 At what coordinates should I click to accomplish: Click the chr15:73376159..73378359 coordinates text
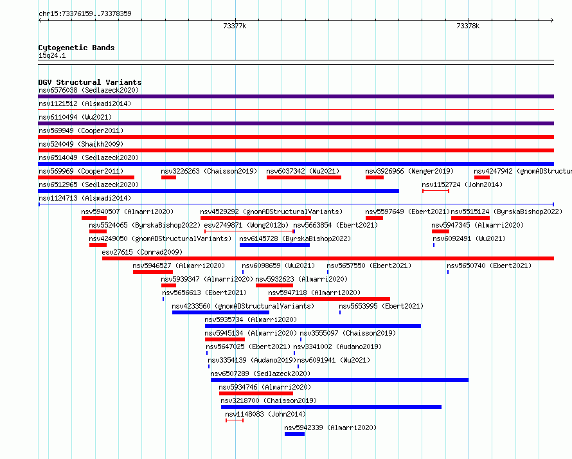tap(85, 14)
